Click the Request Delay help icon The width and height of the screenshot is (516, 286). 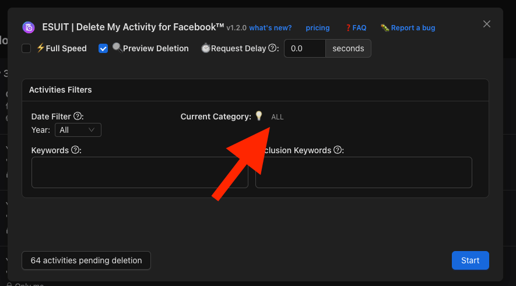point(272,48)
